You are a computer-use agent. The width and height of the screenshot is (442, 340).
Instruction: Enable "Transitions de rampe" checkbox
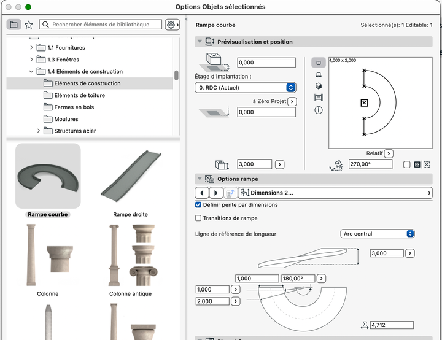coord(198,218)
